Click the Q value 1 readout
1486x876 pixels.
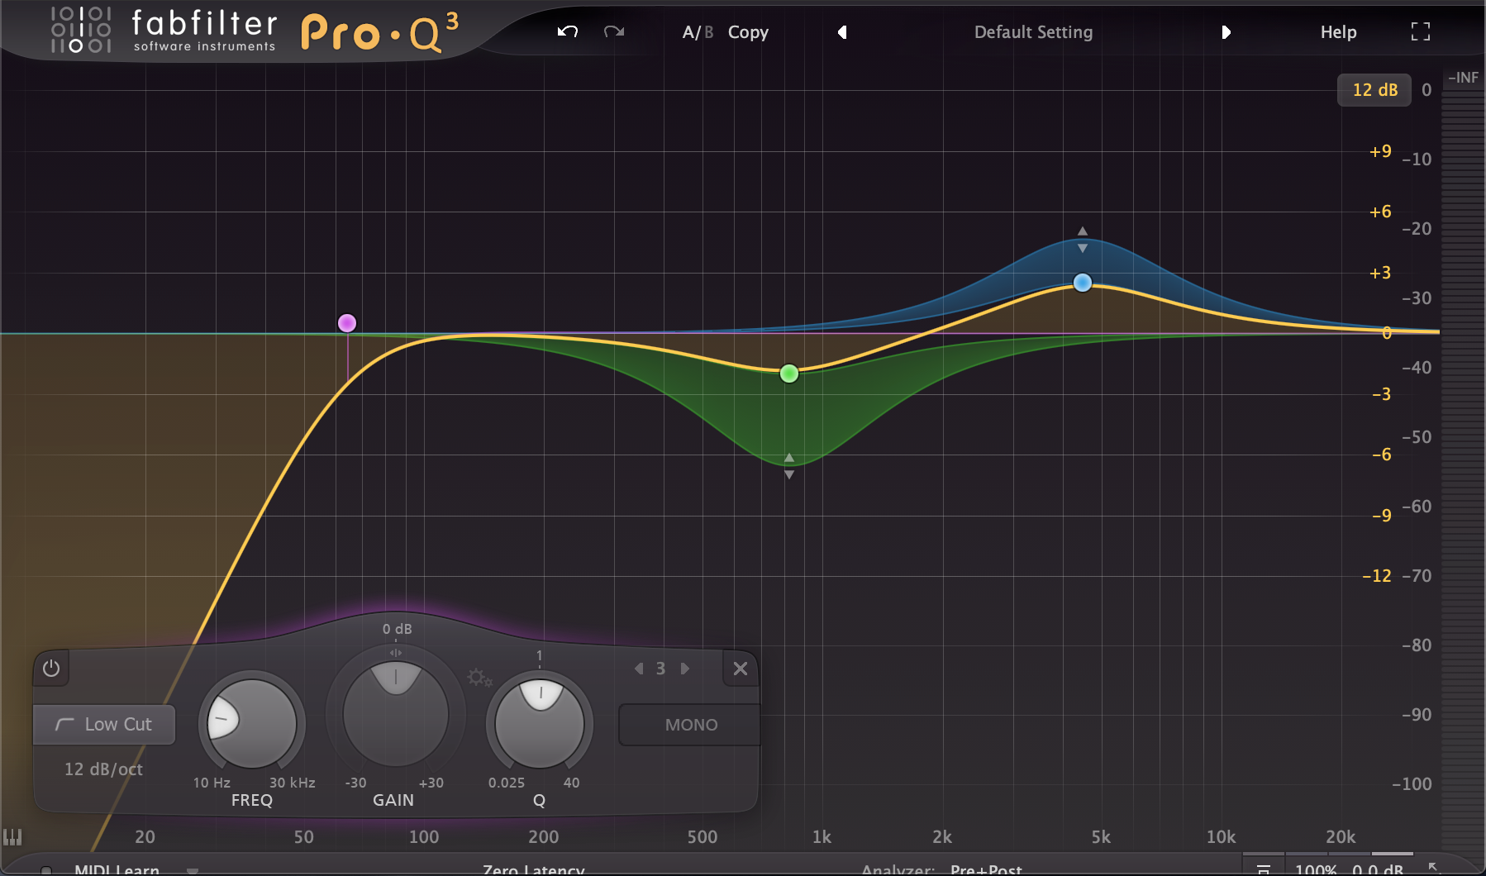coord(540,655)
